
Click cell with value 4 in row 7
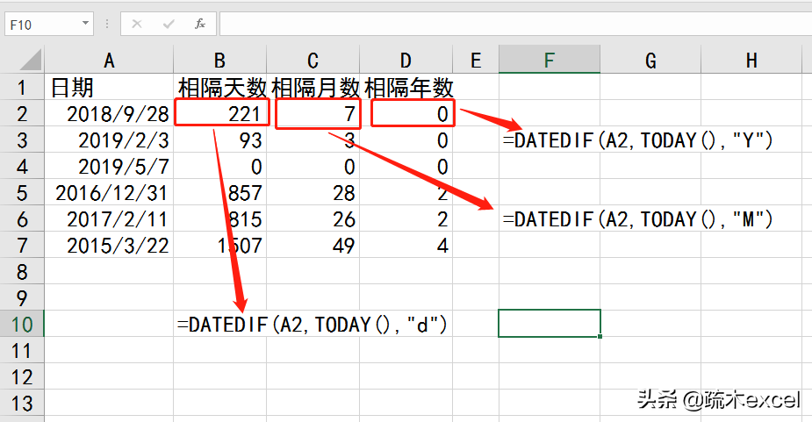406,246
